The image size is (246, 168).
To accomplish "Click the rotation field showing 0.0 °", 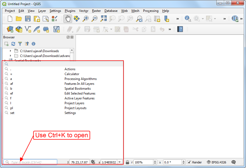I will pos(173,162).
